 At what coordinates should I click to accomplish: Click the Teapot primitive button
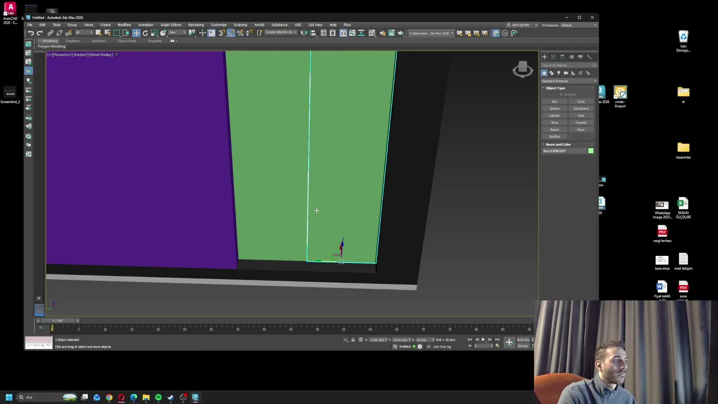point(554,130)
